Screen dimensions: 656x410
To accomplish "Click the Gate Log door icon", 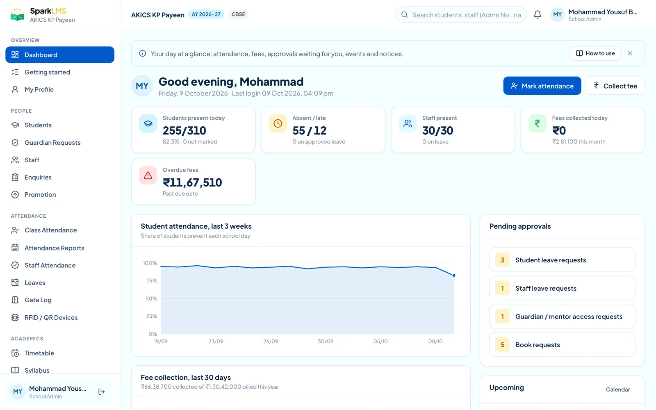I will click(x=15, y=300).
